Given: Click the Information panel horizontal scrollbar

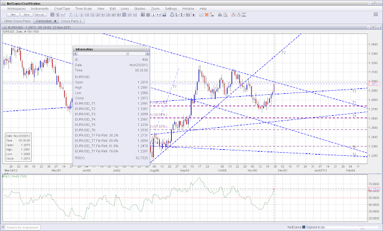Looking at the screenshot, I should 111,53.
